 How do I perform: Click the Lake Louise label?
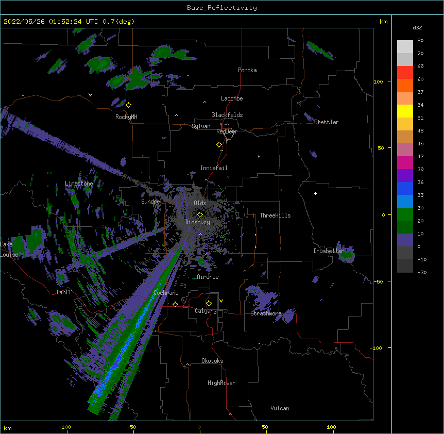8,249
